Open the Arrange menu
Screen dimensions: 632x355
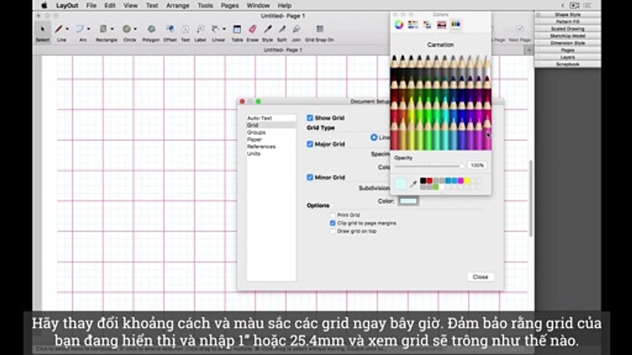coord(178,5)
